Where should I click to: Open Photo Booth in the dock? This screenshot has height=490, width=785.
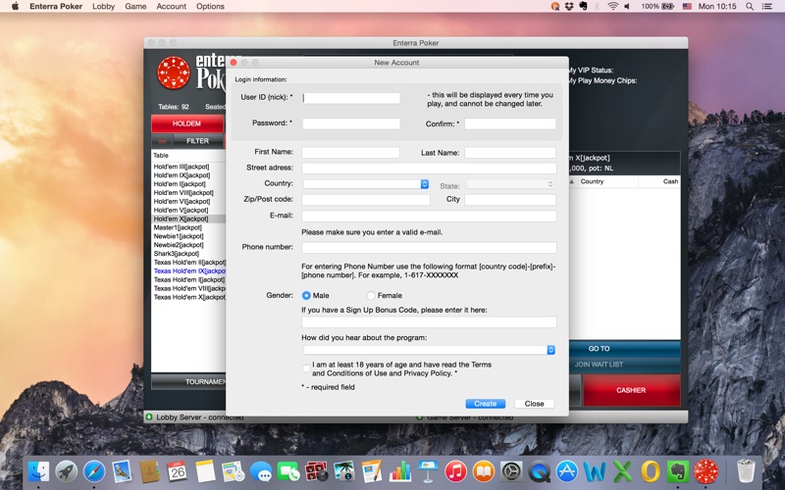(316, 471)
